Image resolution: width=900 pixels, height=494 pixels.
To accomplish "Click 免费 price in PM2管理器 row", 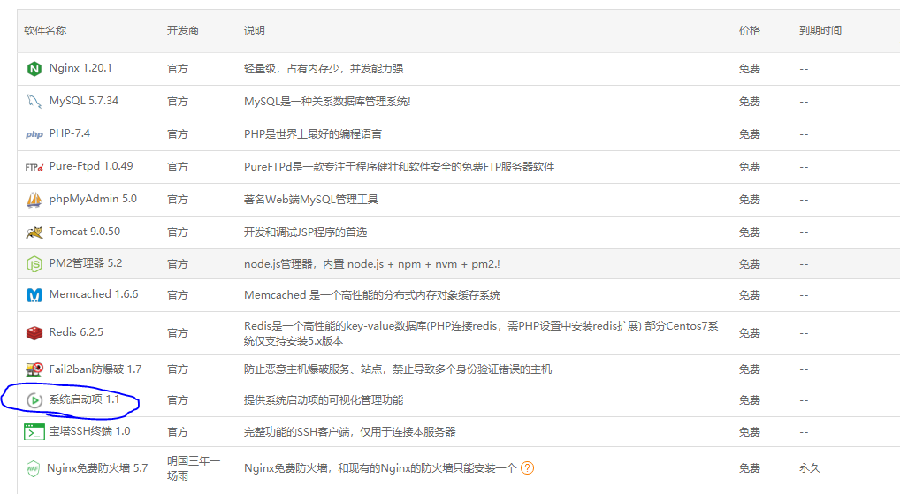I will [750, 264].
